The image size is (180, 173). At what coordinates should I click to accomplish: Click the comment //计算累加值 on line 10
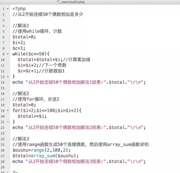point(77,60)
